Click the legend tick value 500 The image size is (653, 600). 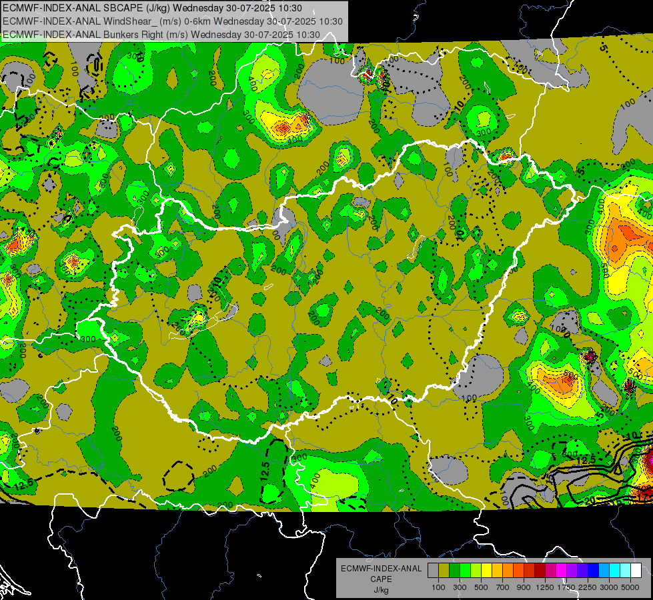(x=481, y=587)
